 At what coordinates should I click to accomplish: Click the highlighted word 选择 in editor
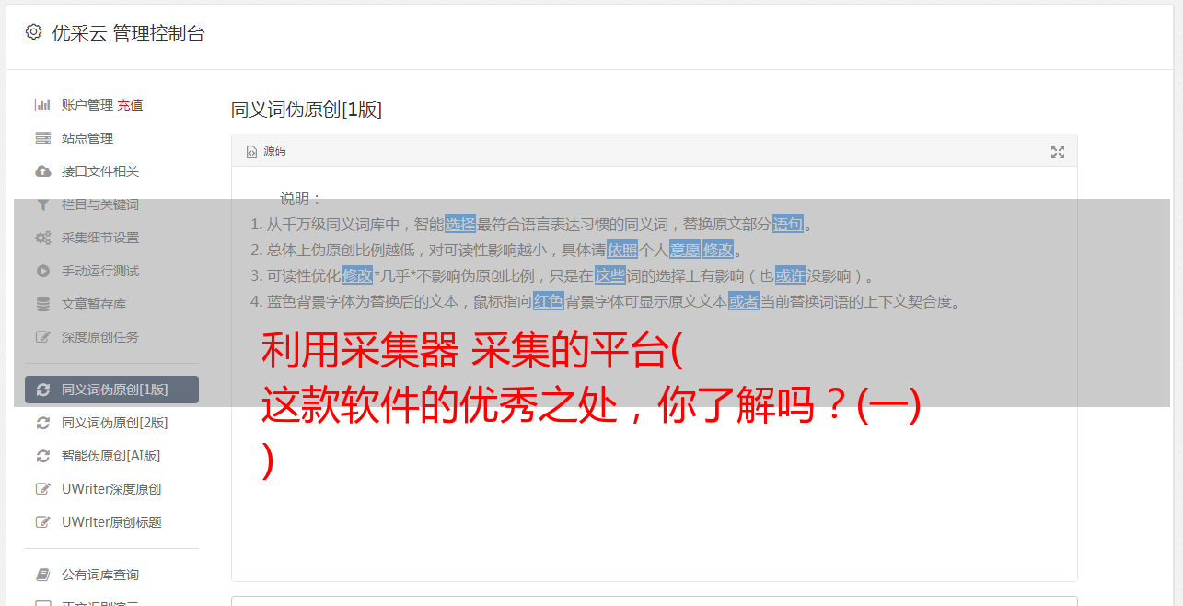[460, 224]
